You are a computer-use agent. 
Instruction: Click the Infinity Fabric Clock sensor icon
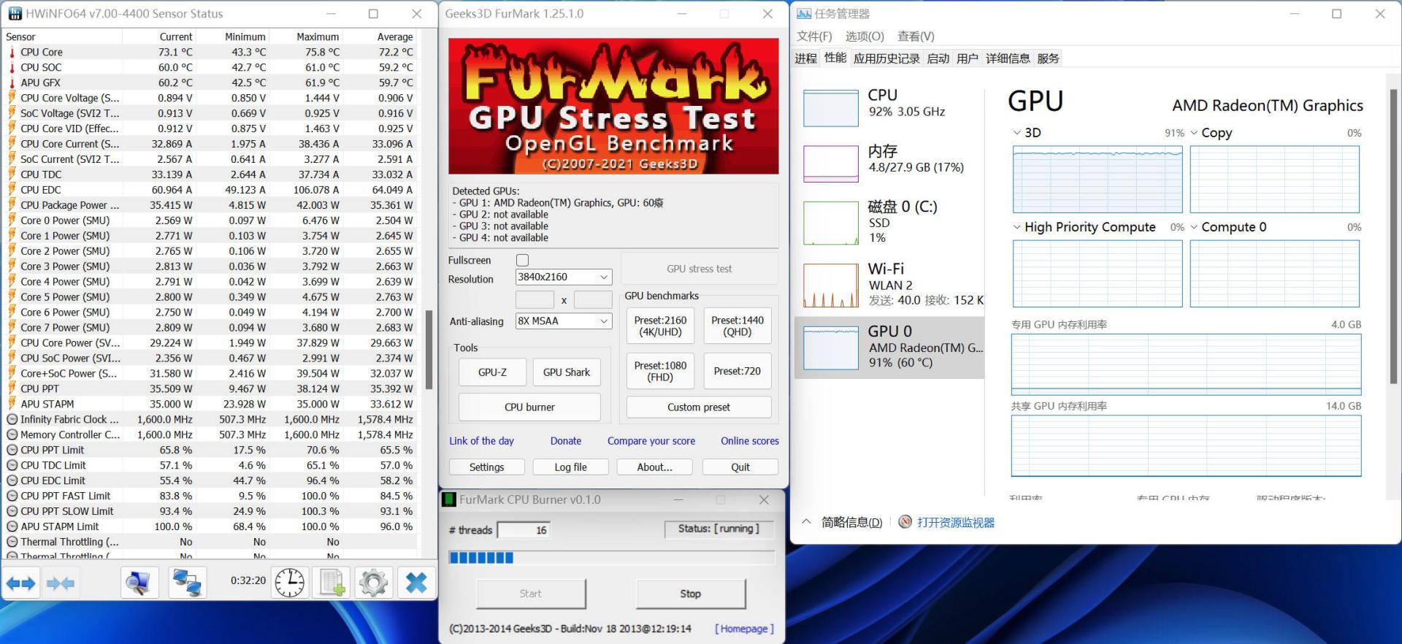point(12,419)
